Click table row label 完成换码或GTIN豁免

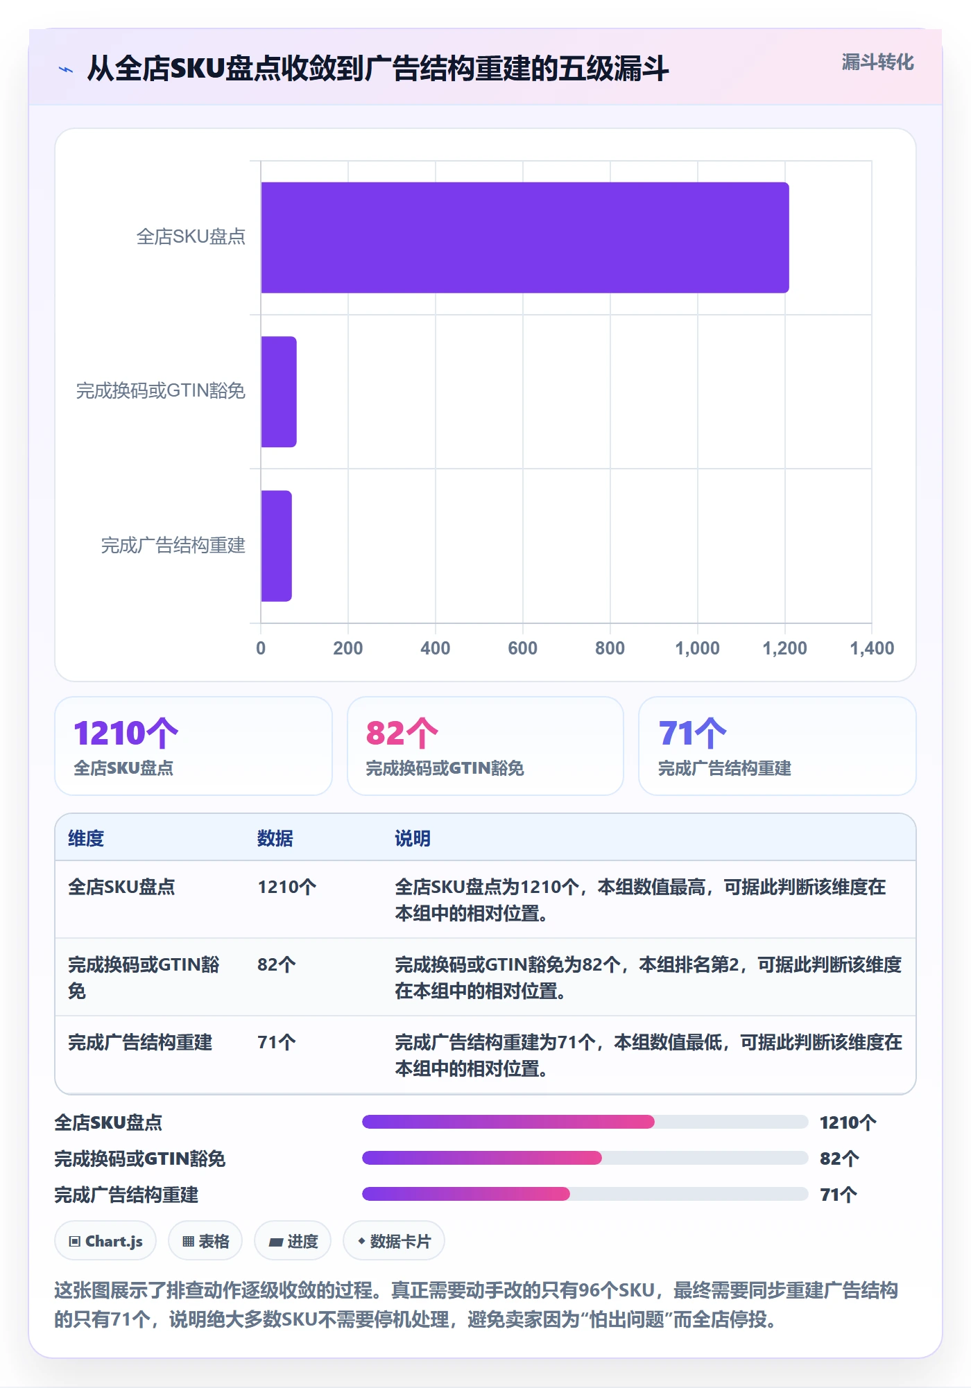click(x=144, y=978)
